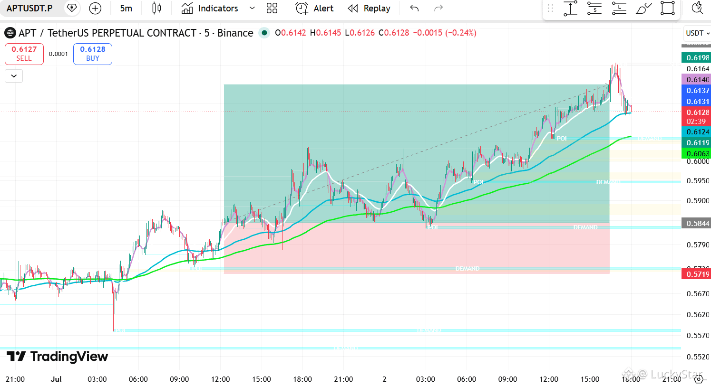Viewport: 711px width, 386px height.
Task: Open the indicator templates grid icon
Action: (272, 8)
